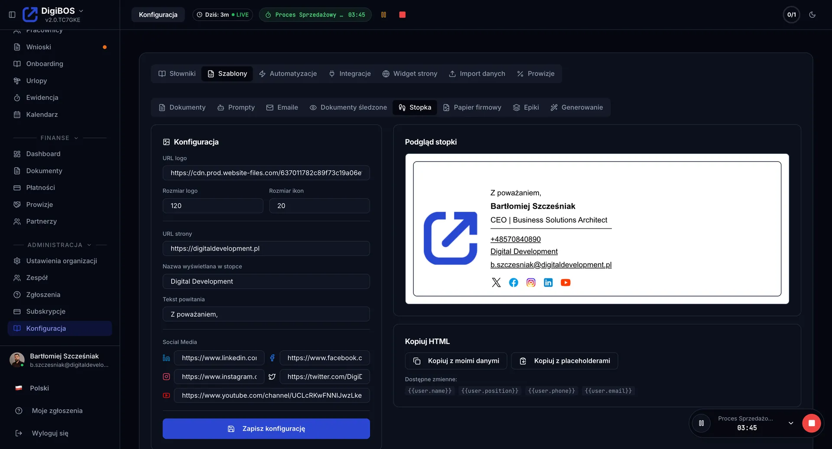Click the X (Twitter) icon in footer preview
The image size is (832, 449).
point(496,283)
